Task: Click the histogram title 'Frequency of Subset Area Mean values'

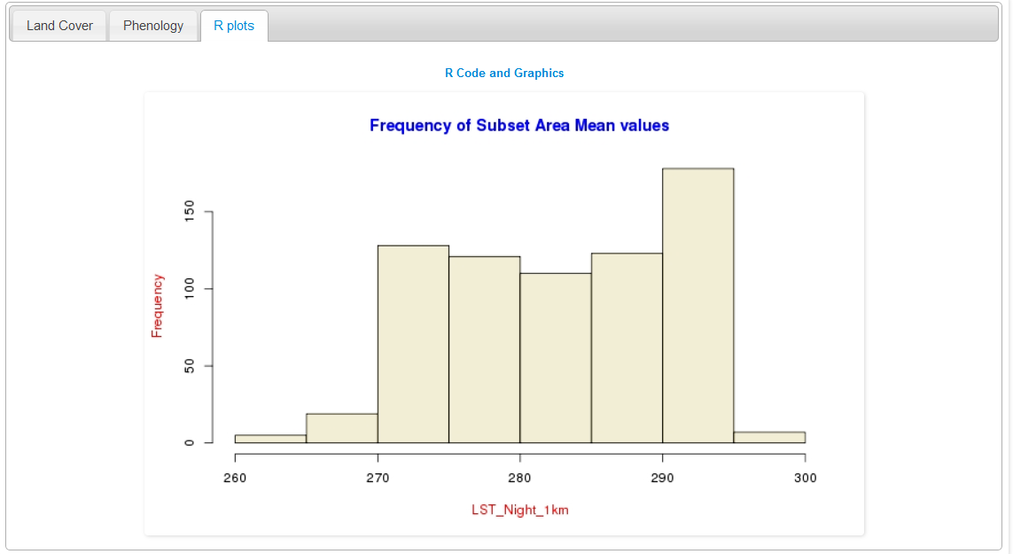Action: [x=518, y=126]
